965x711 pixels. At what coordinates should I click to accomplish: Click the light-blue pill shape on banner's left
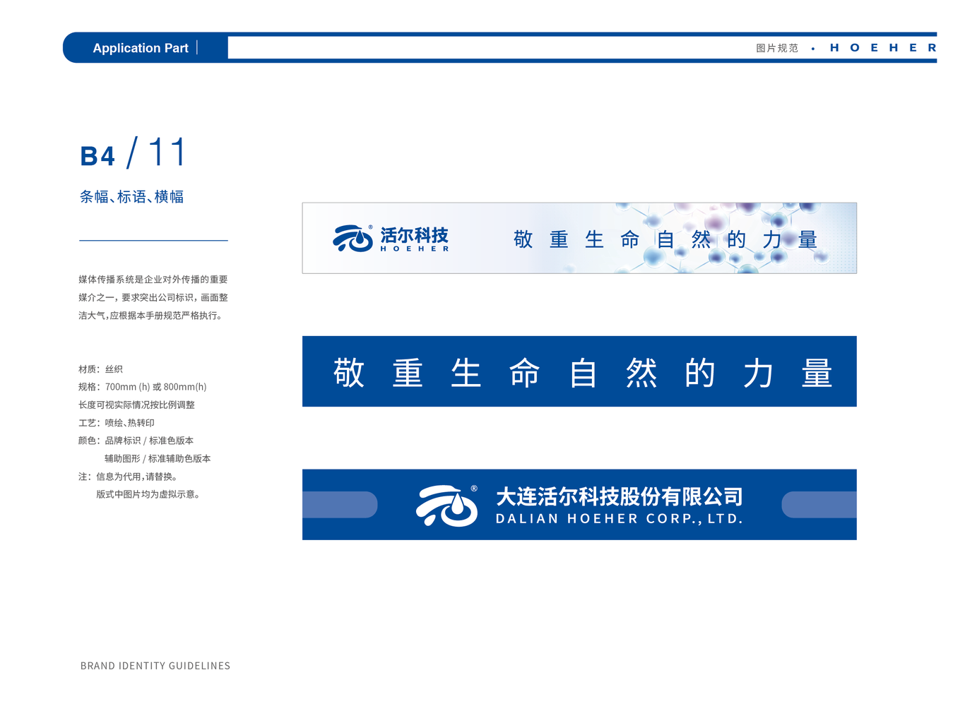click(340, 505)
